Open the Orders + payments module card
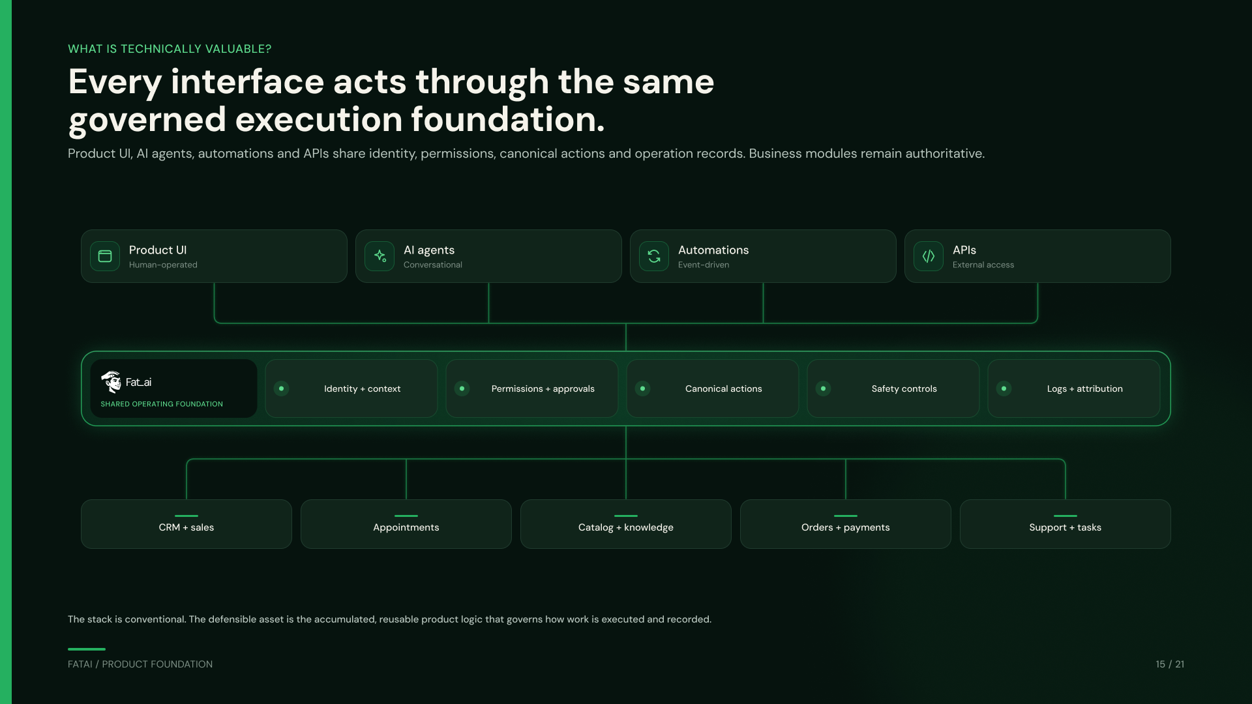 (846, 524)
